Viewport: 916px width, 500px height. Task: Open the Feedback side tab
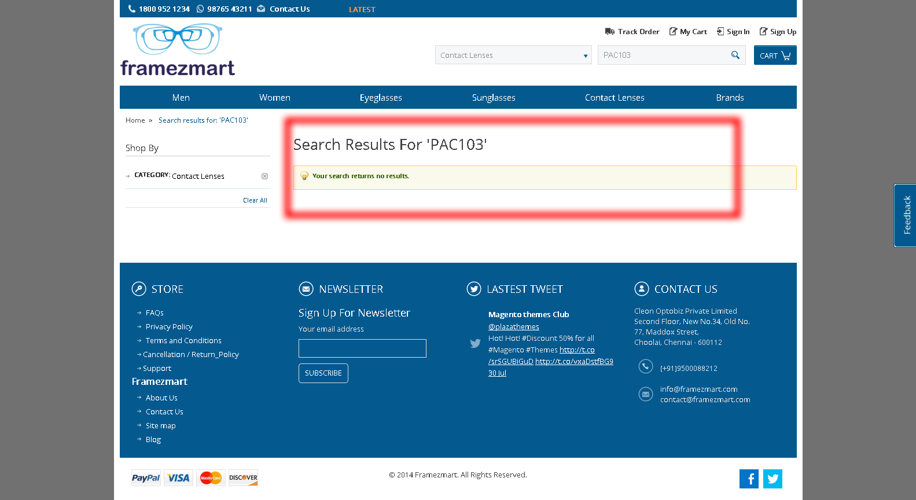(906, 215)
